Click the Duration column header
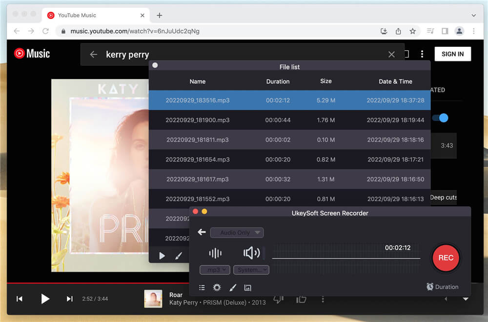The height and width of the screenshot is (322, 488). 278,81
